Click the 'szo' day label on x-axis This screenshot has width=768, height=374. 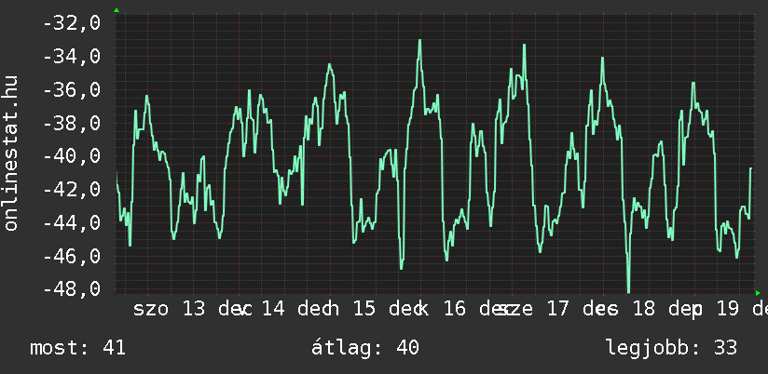pyautogui.click(x=152, y=310)
